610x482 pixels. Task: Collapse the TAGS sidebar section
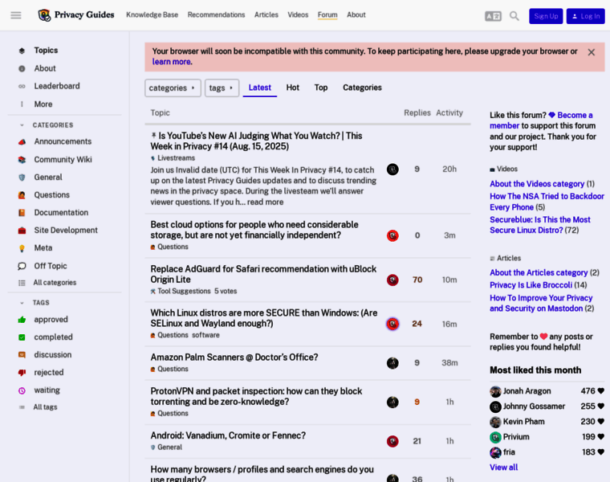coord(40,303)
